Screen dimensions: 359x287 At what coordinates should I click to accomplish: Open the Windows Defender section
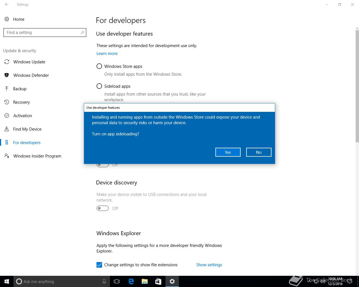[31, 75]
